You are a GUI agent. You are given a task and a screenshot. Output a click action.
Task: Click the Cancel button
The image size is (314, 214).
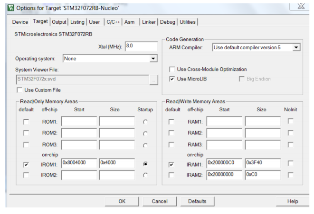[x=160, y=201]
